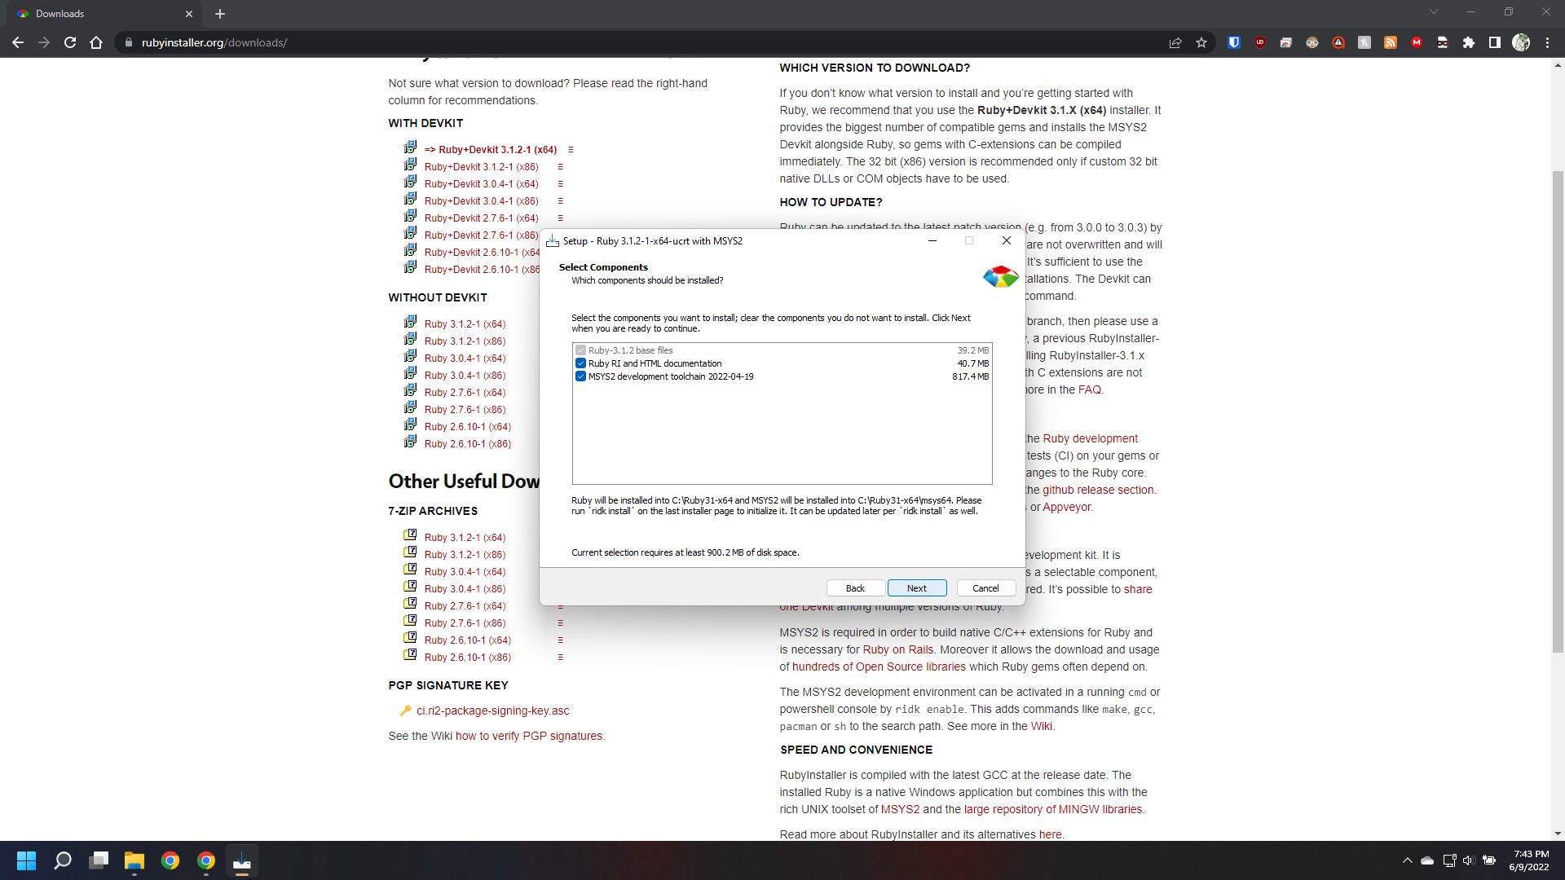The width and height of the screenshot is (1565, 880).
Task: Show hash info for Ruby+Devkit 3.0.4-1 (x86)
Action: coord(560,201)
